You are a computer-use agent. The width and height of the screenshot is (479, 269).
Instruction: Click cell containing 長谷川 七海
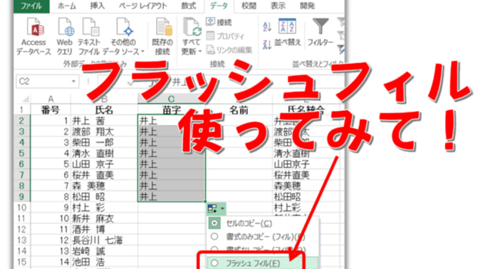click(x=104, y=240)
